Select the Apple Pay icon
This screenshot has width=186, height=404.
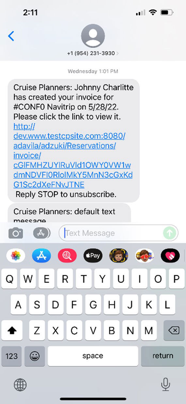point(93,255)
